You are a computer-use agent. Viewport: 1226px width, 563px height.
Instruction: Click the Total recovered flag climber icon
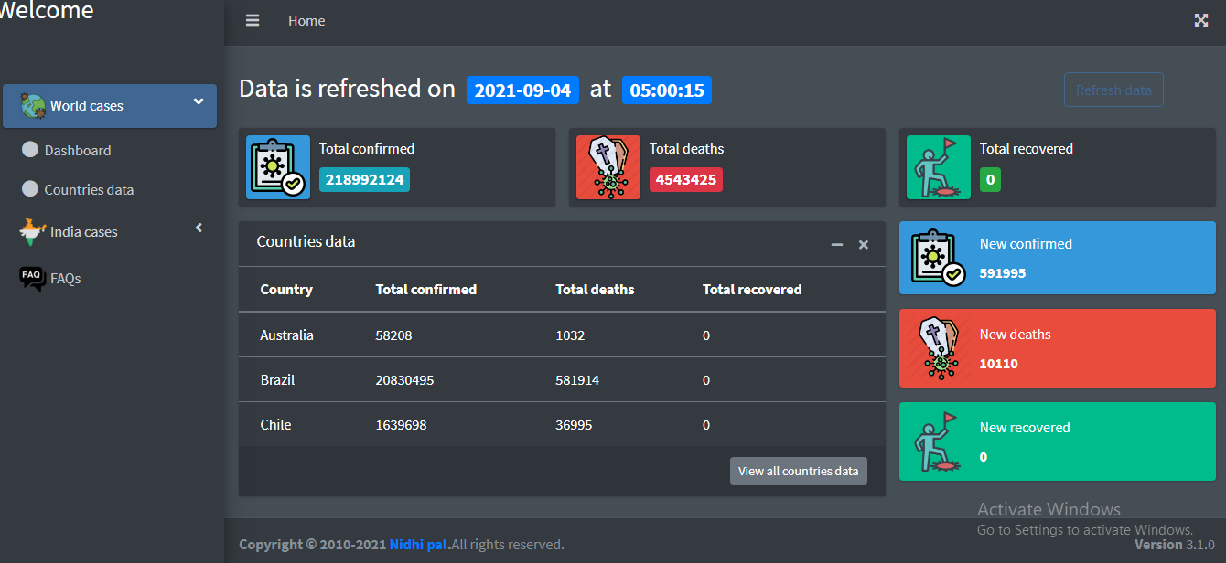pos(938,167)
